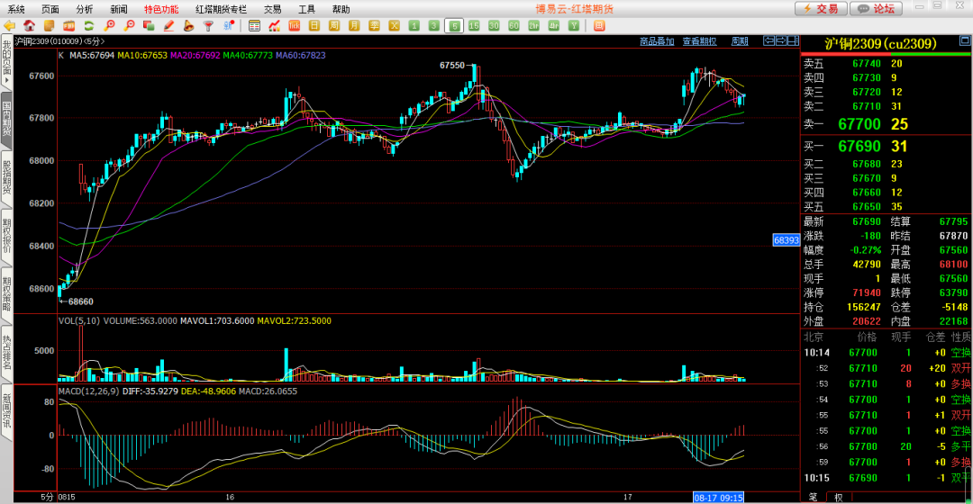Image resolution: width=973 pixels, height=504 pixels.
Task: Switch to the 热点排名 side tab
Action: tap(7, 353)
